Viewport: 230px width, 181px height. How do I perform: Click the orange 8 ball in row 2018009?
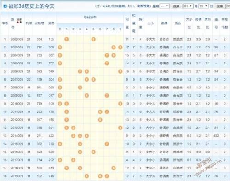coord(114,168)
